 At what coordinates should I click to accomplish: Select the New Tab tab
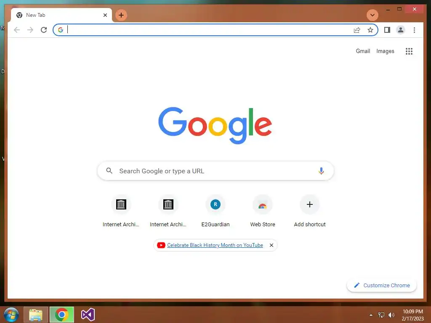(61, 15)
